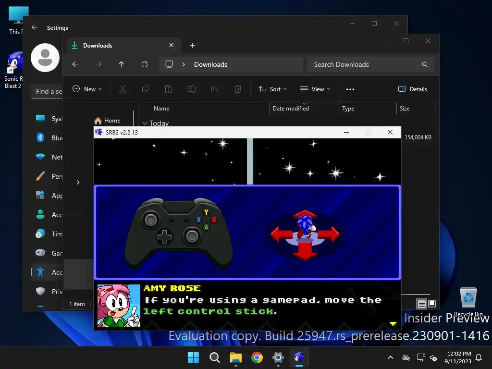Image resolution: width=492 pixels, height=369 pixels.
Task: Open Recycle Bin on the desktop
Action: [x=468, y=302]
